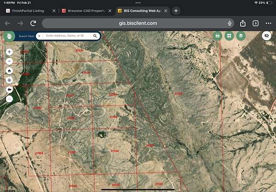Viewport: 276px width, 192px height.
Task: Switch to the FinishPartial Listing tab
Action: (x=28, y=10)
